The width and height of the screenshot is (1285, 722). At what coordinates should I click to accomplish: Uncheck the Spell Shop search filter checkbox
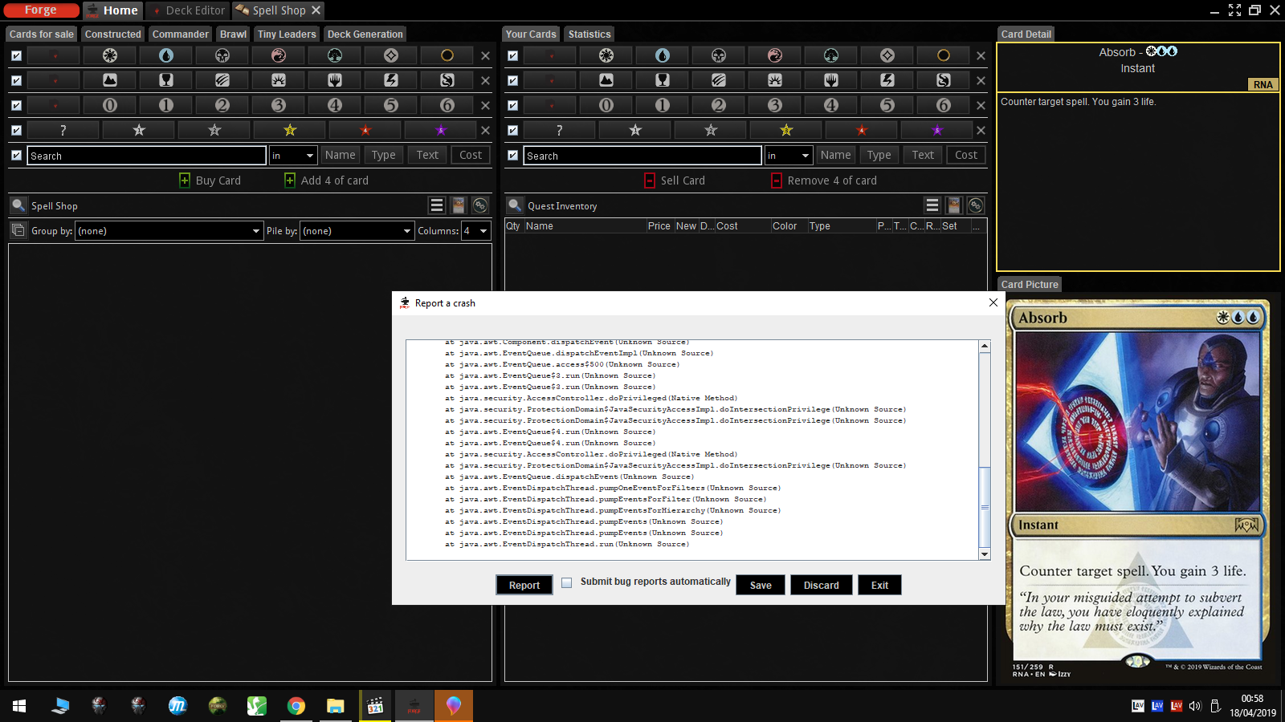point(16,155)
